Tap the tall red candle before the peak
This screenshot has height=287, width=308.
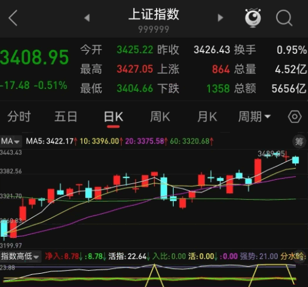258,171
